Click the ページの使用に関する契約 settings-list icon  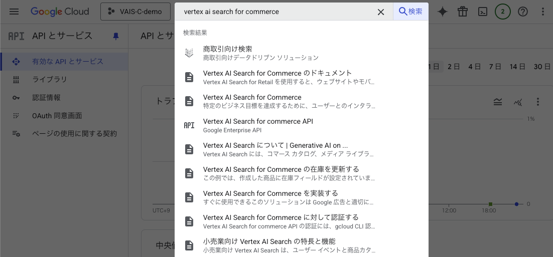tap(16, 134)
